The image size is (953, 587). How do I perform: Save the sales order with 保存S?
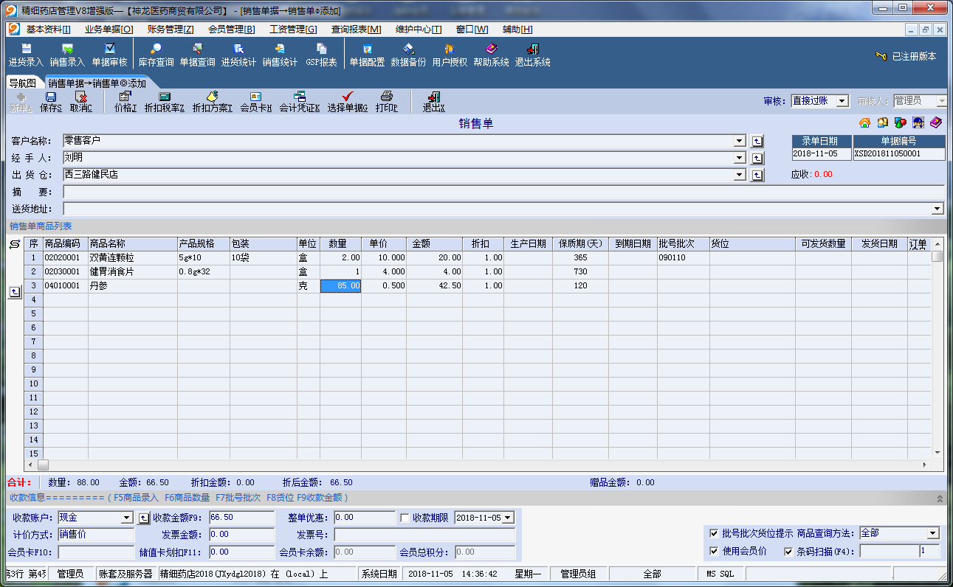pos(51,102)
